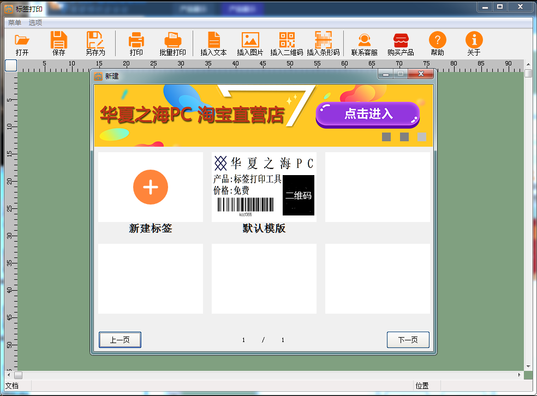Click the 打印 (Print) printer icon
The width and height of the screenshot is (537, 396).
136,40
